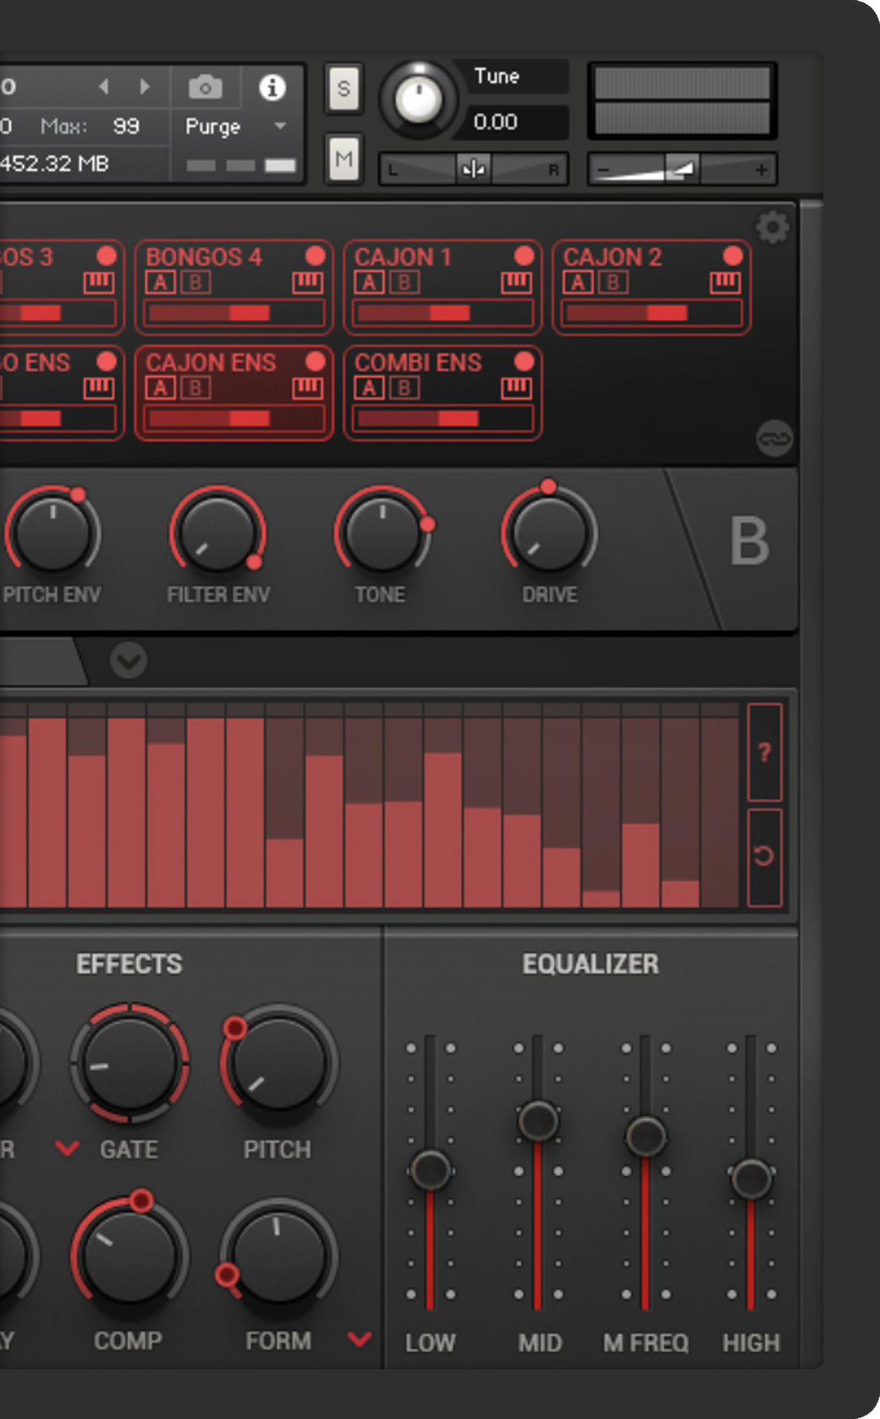The image size is (880, 1419).
Task: Click BONGOS 4 keyboard icon
Action: point(308,283)
